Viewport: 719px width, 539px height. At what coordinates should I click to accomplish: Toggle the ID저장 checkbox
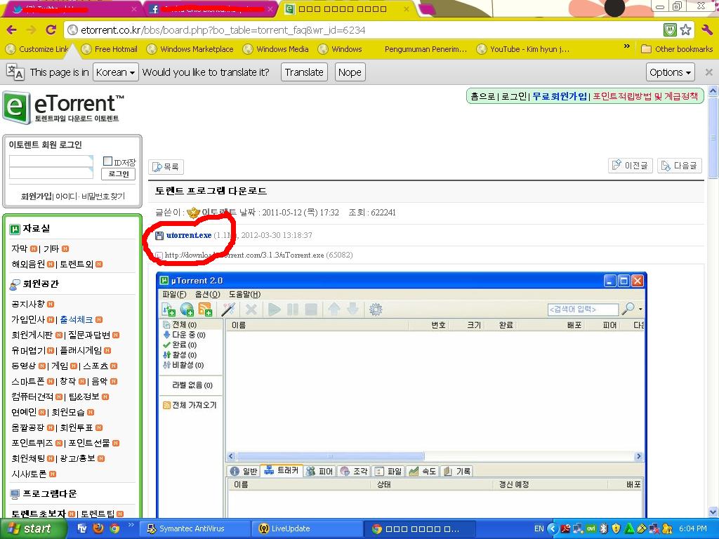coord(107,161)
